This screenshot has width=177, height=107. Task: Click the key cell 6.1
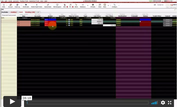pyautogui.click(x=24, y=25)
